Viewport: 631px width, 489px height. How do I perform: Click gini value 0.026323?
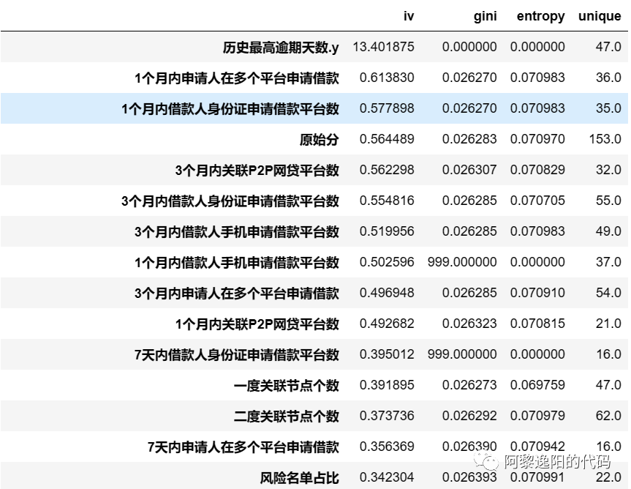click(x=469, y=324)
